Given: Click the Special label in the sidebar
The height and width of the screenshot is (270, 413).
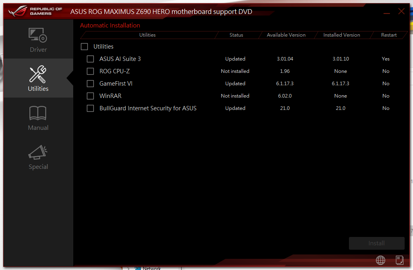Looking at the screenshot, I should 38,166.
